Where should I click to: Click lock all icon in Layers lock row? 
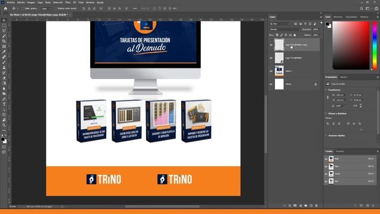click(294, 35)
